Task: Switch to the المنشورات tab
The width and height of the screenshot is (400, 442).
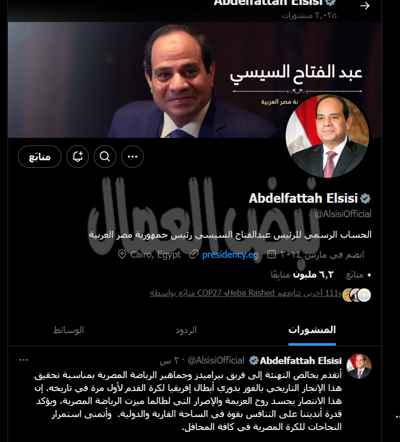Action: (312, 330)
